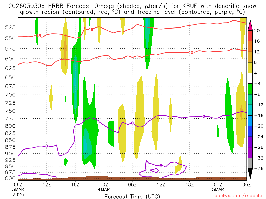Image resolution: width=266 pixels, height=199 pixels.
Task: Click the white color bar segment between -4 and 4
Action: tap(250, 78)
